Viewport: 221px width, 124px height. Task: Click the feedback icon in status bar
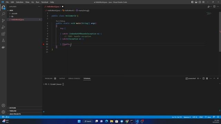pyautogui.click(x=214, y=117)
